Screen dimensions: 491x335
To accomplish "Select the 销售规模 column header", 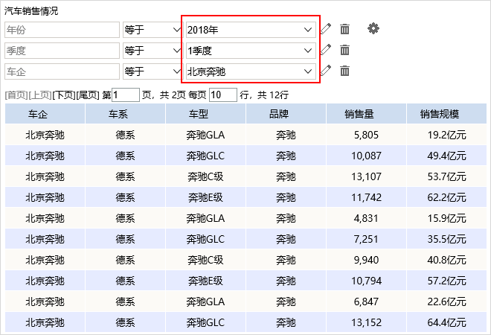I will pos(446,114).
